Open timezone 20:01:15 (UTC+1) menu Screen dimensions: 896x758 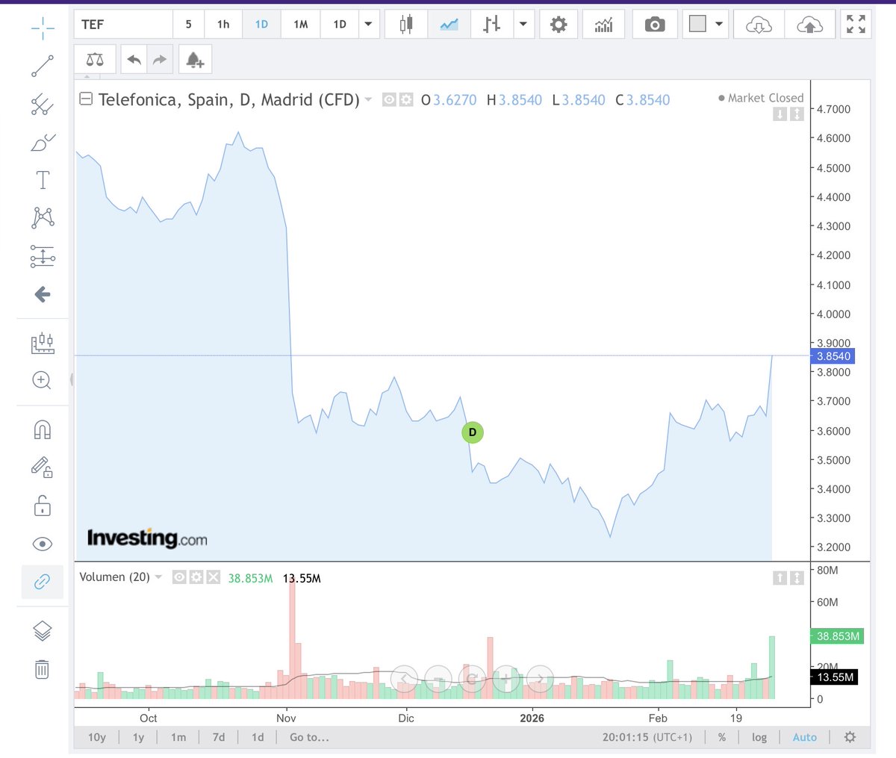[x=647, y=737]
